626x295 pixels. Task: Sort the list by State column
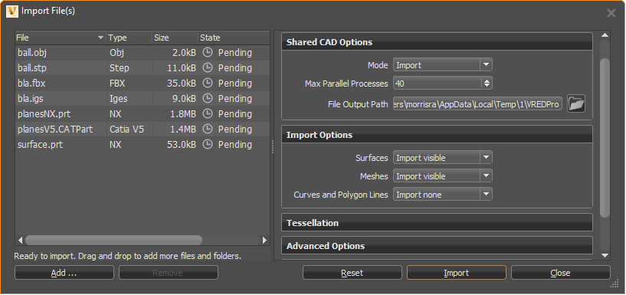click(234, 38)
